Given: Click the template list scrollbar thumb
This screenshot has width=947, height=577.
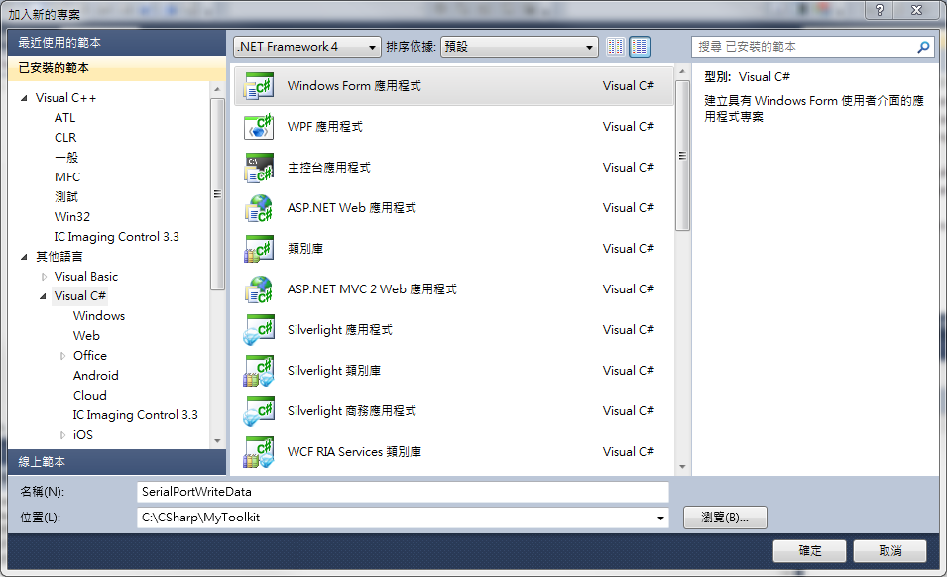Looking at the screenshot, I should 682,156.
